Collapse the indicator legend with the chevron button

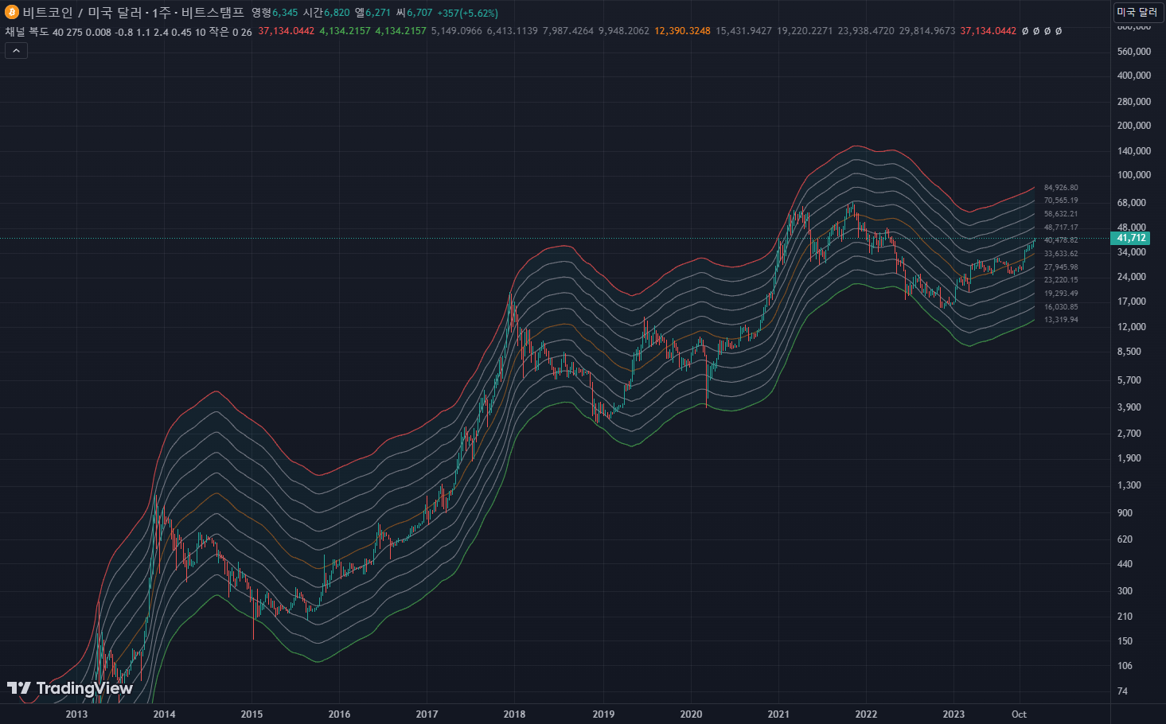tap(16, 50)
